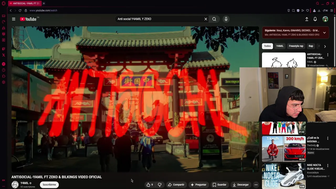Click the sidebar three-dots setup icon
336x189 pixels.
(x=3, y=186)
